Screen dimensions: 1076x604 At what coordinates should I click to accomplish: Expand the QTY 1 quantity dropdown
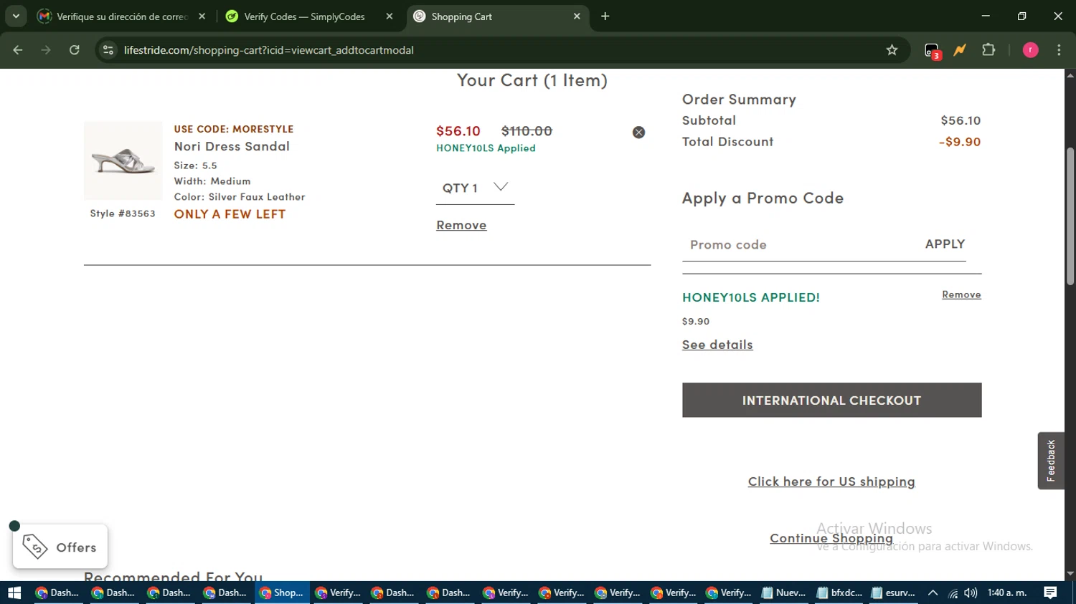[475, 188]
